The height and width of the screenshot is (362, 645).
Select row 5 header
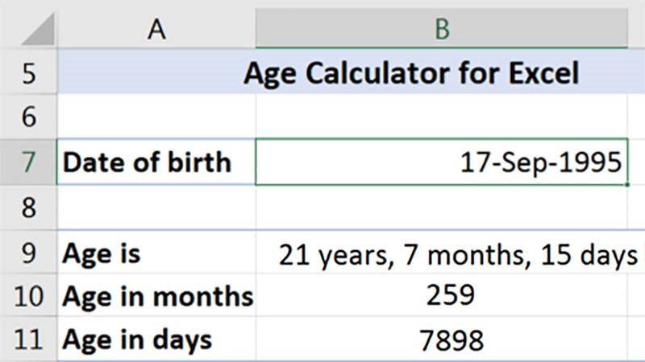pos(28,72)
